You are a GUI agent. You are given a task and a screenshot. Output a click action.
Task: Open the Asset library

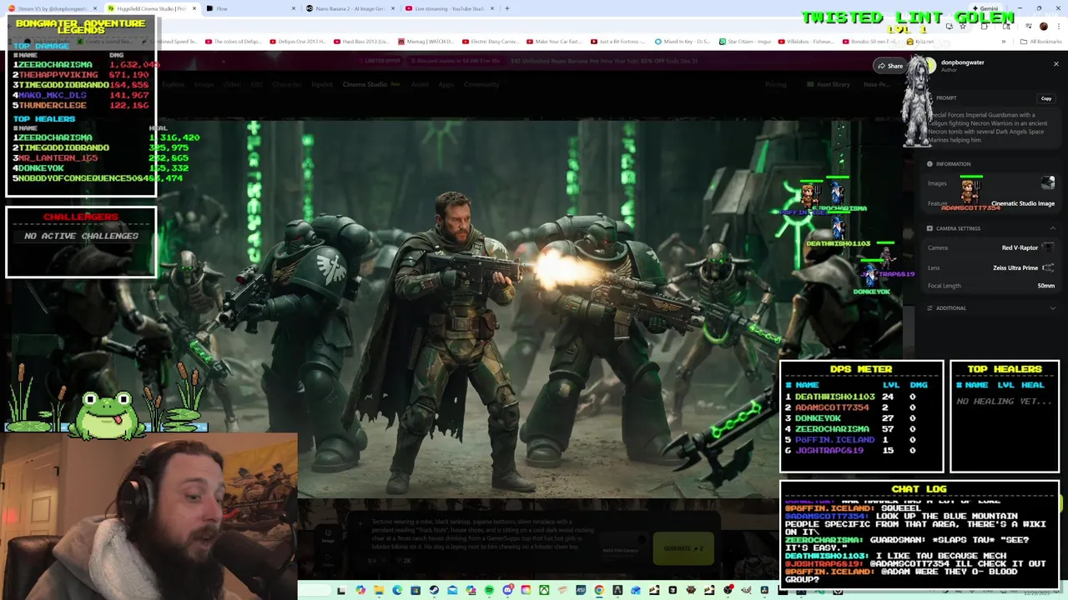point(829,84)
